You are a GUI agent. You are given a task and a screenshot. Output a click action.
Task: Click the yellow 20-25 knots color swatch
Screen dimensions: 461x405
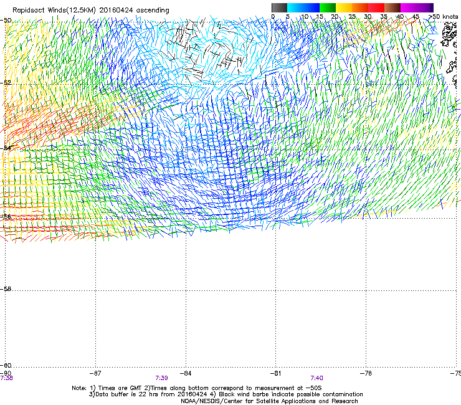pos(344,7)
